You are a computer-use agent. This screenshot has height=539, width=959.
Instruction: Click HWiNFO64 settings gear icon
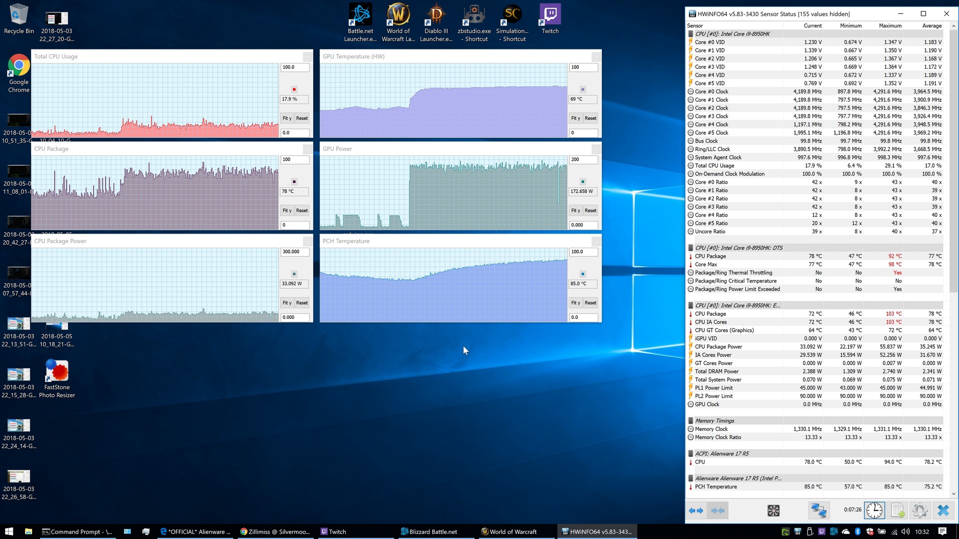tap(920, 511)
